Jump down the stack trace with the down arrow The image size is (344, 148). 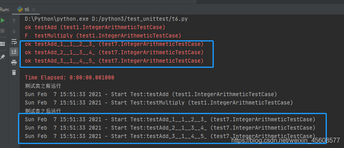pyautogui.click(x=14, y=31)
